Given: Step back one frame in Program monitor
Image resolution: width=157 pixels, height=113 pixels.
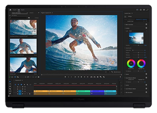Looking at the screenshot, I should [78, 77].
